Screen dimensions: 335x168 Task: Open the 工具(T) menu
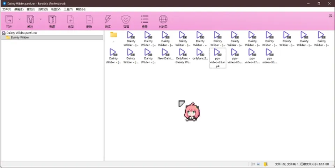(68, 9)
